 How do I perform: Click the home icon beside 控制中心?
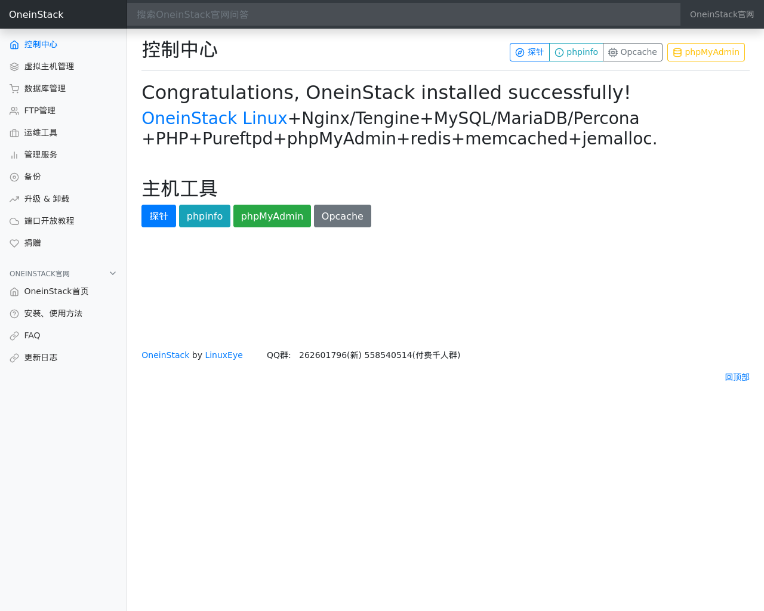[x=14, y=45]
